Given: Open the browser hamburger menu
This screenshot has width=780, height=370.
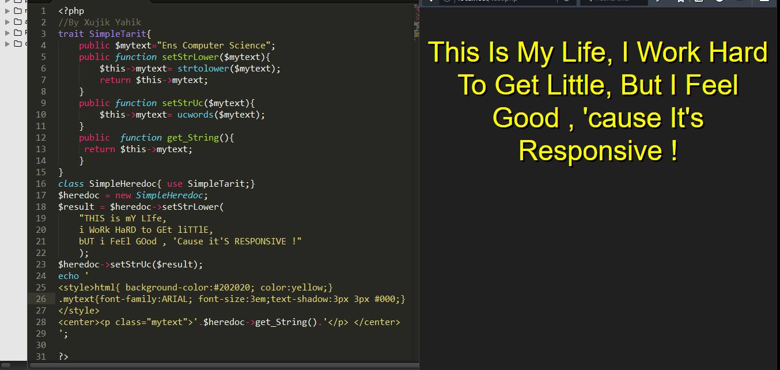Looking at the screenshot, I should coord(766,2).
